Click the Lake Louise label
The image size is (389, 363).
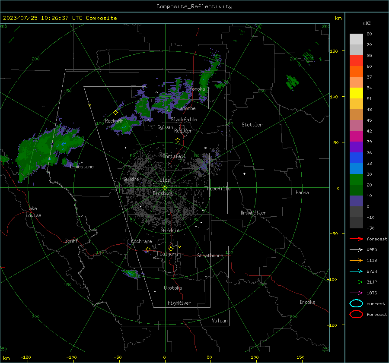33,212
